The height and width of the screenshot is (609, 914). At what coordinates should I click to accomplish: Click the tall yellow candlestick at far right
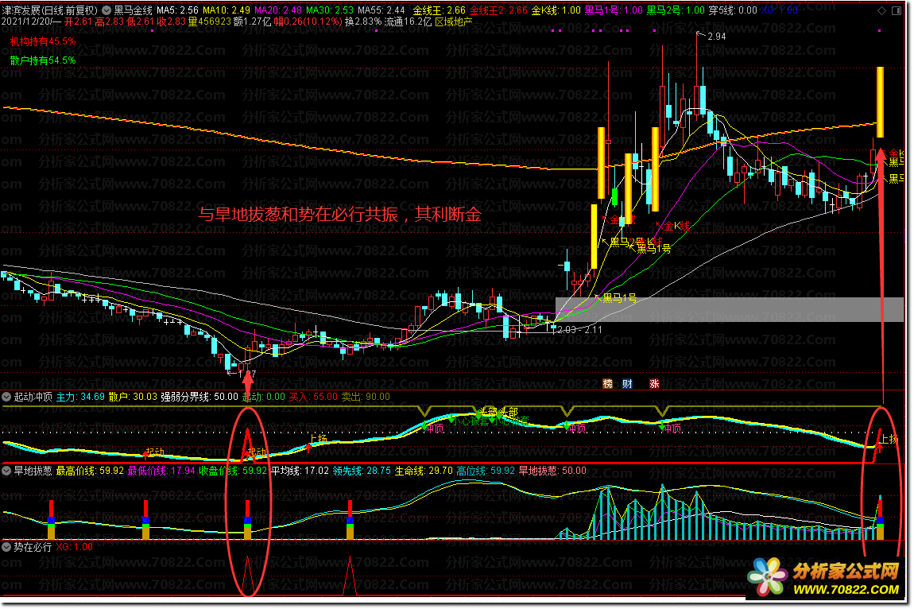point(880,102)
